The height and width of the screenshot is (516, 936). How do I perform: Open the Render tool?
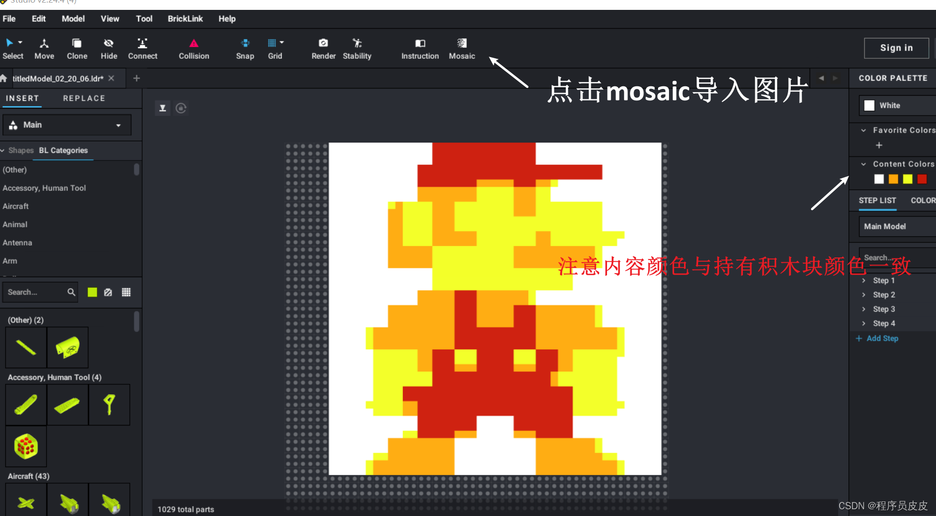(x=323, y=49)
